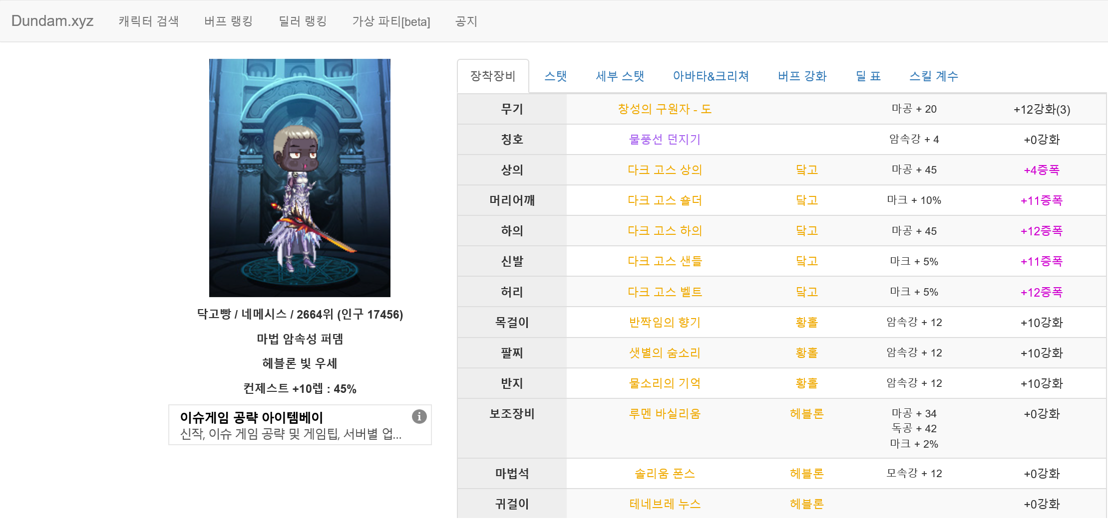Click character info 닥고빵 / 네메시스 line
The width and height of the screenshot is (1108, 520).
(x=300, y=315)
